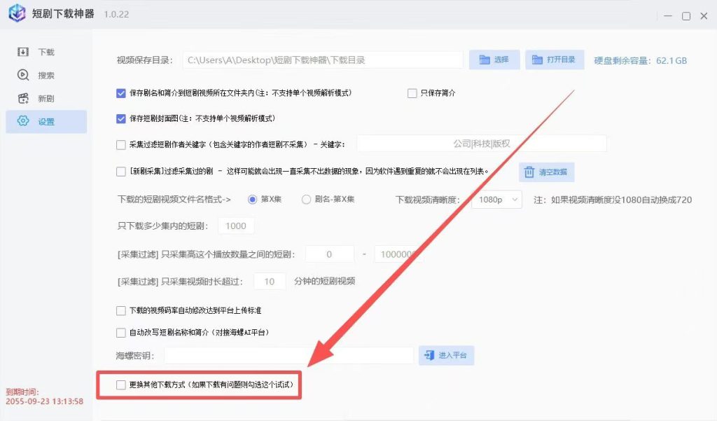
Task: Click trash icon on 清空数据 button
Action: coord(529,172)
